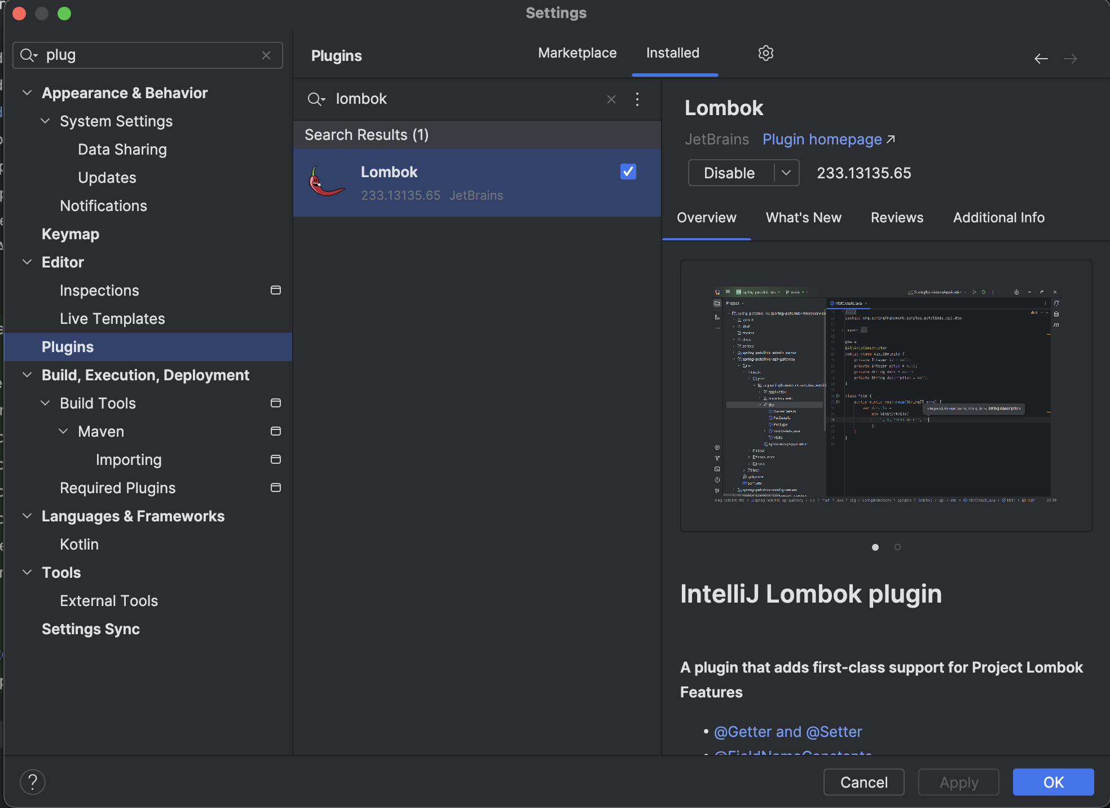Click the Lombok plugin screenshot thumbnail
1110x808 pixels.
coord(886,395)
